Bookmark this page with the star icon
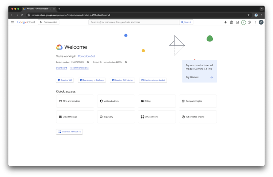Screen dimensions: 273x177 click(249, 15)
